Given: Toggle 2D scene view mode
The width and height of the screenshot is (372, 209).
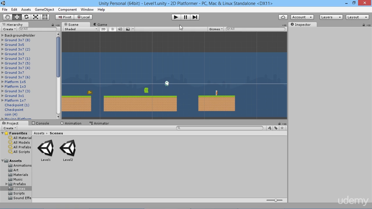Looking at the screenshot, I should [103, 29].
